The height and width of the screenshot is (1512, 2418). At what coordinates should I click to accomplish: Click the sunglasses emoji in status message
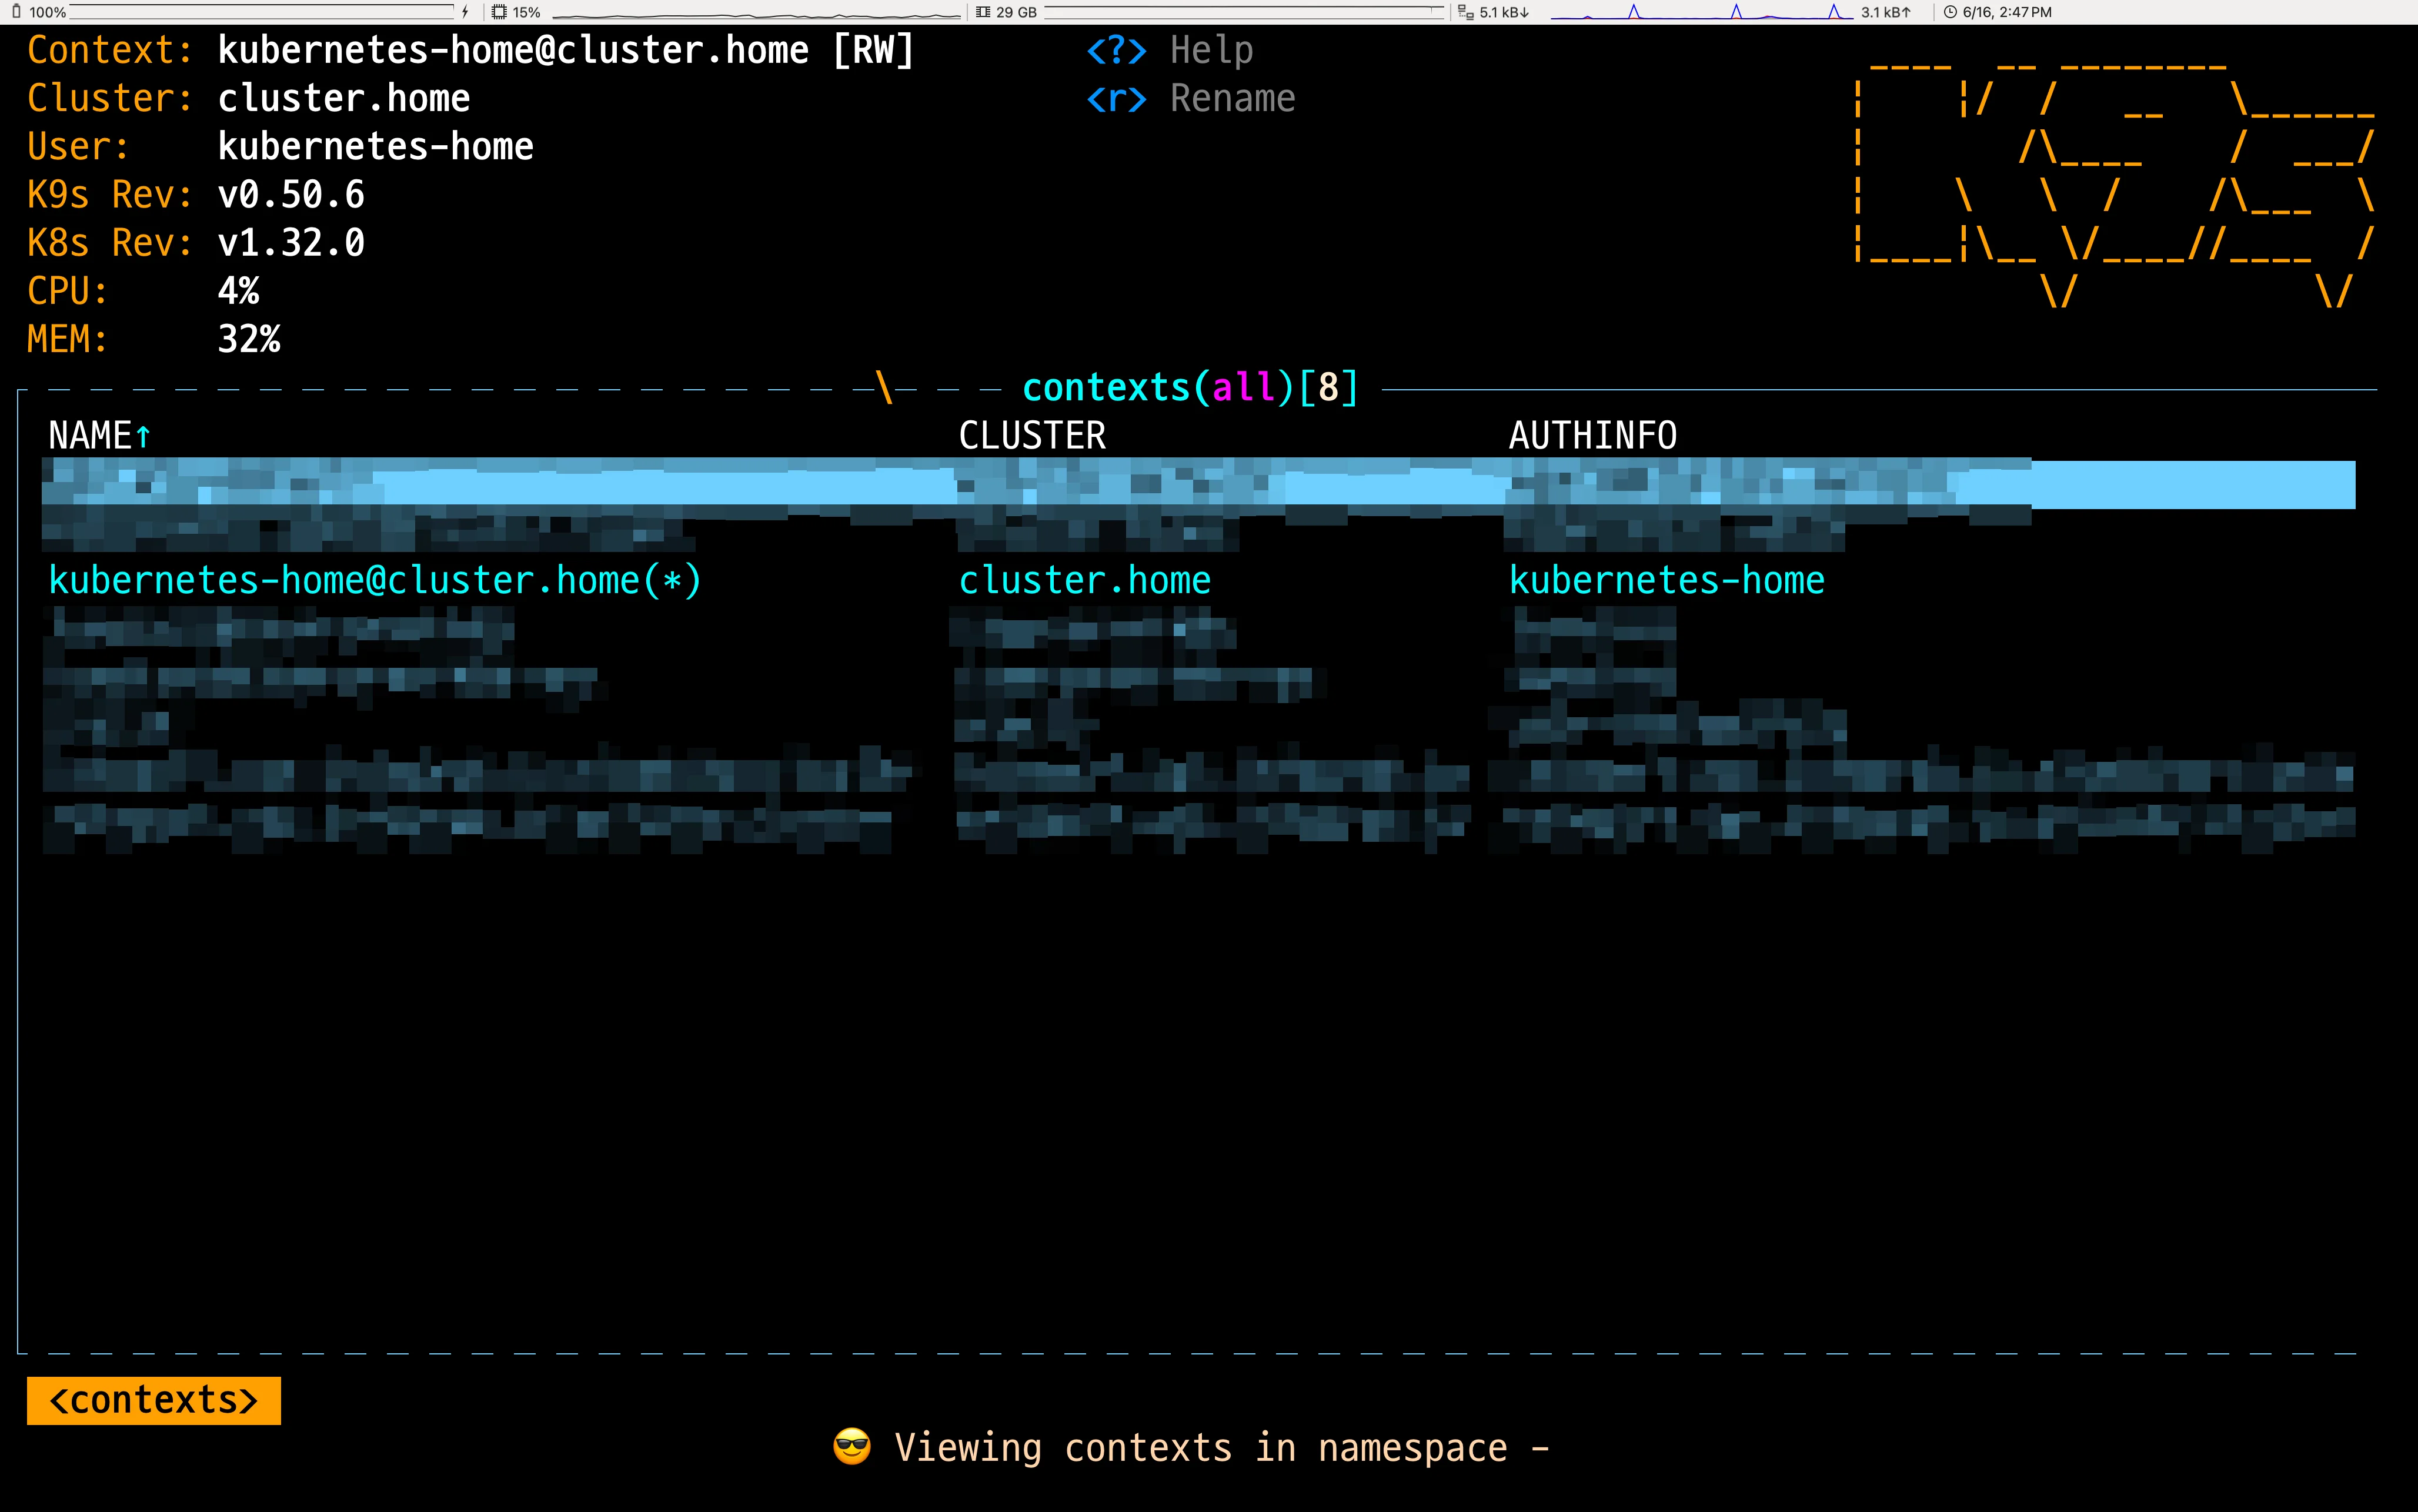pyautogui.click(x=852, y=1446)
